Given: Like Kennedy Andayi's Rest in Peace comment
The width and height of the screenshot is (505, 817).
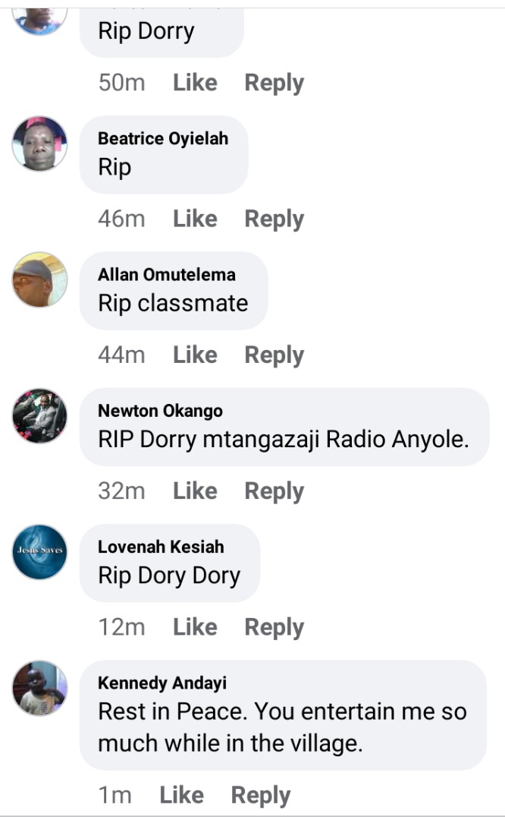Looking at the screenshot, I should 181,795.
